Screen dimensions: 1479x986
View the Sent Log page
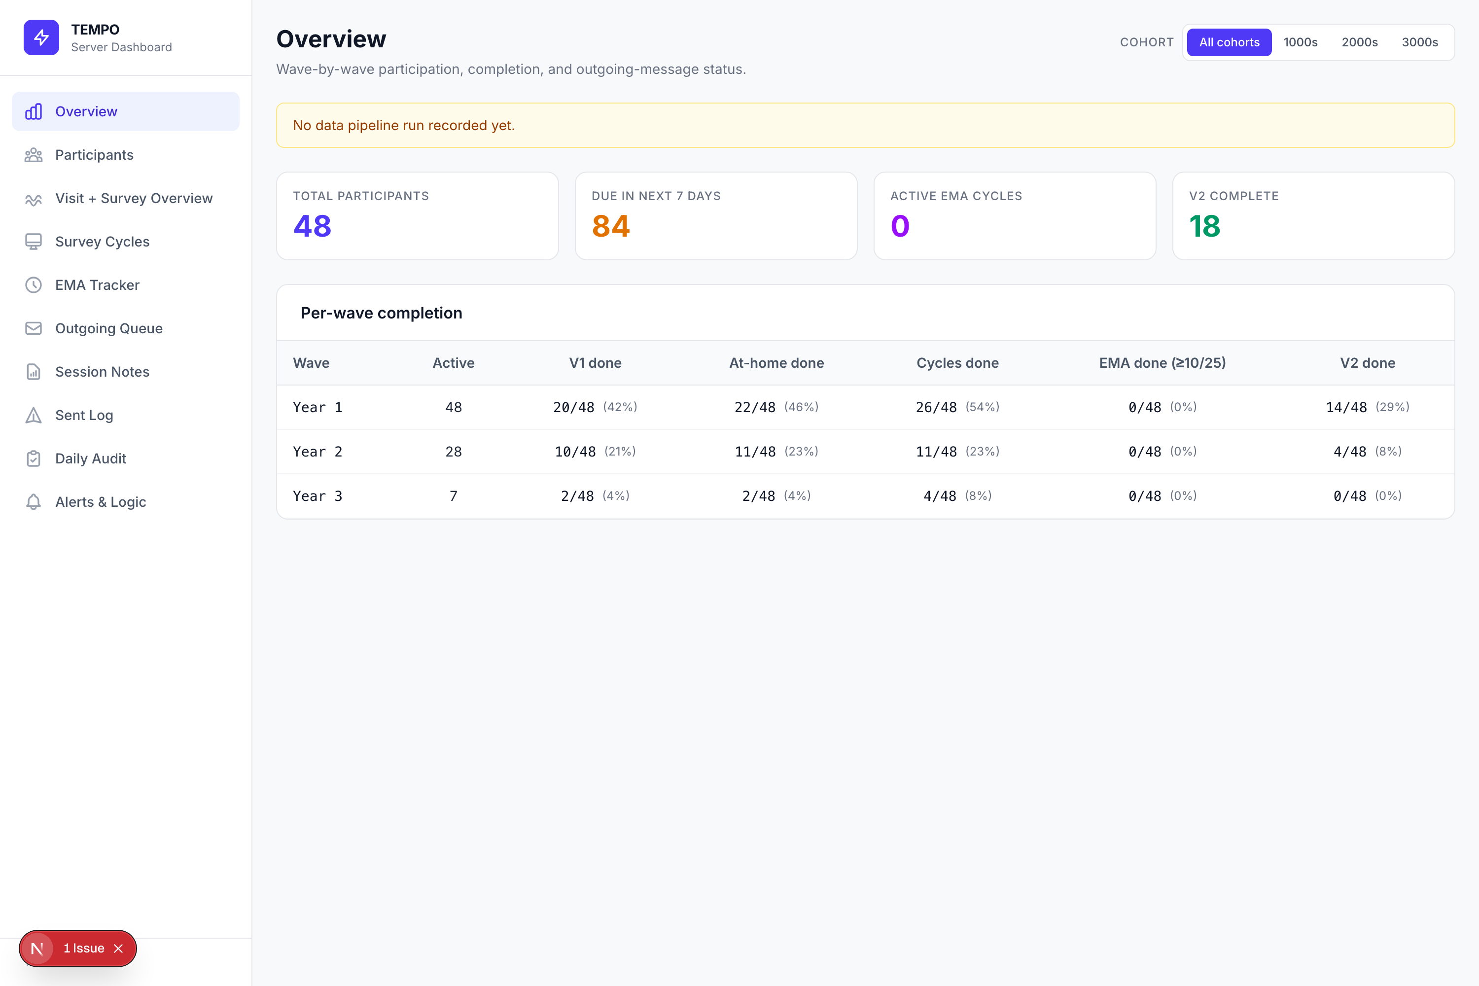[126, 416]
